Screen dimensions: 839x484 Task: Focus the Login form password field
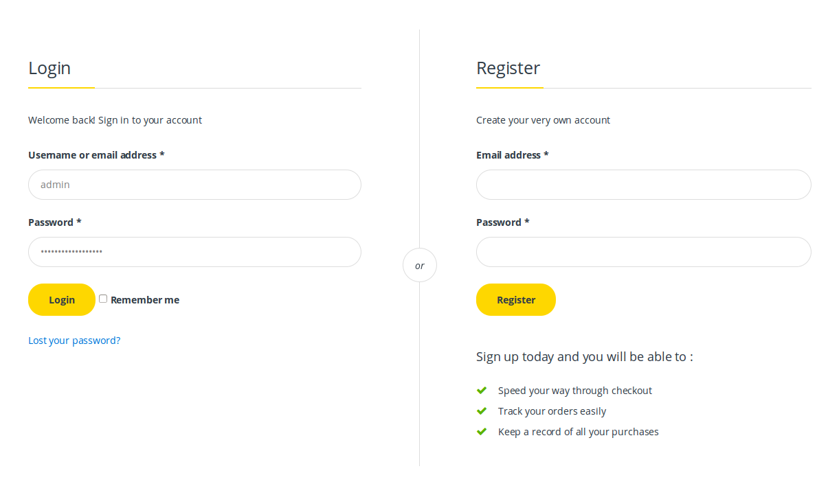(x=194, y=252)
